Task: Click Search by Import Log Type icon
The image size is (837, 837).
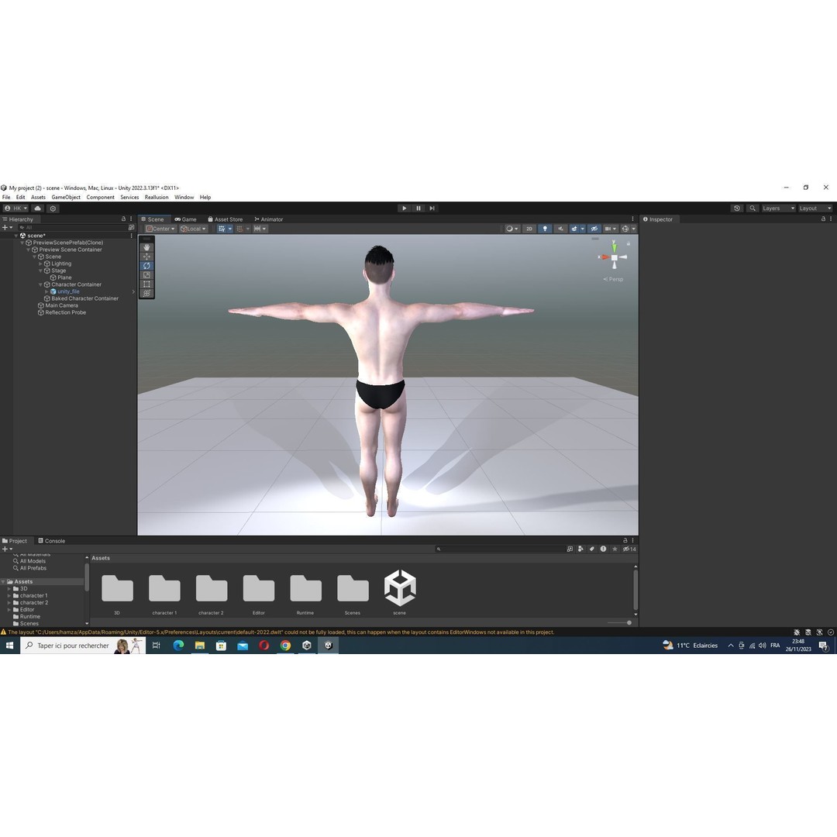Action: [603, 549]
